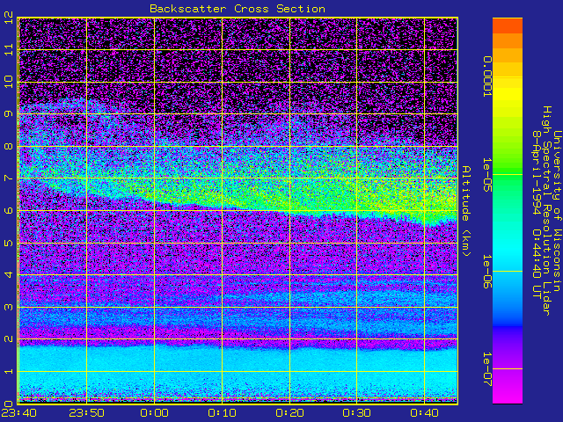Click the 23:40 time axis label
Viewport: 563px width, 422px height.
pos(19,413)
